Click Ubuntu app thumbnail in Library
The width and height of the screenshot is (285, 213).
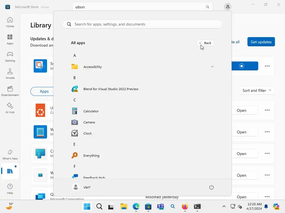pos(40,110)
